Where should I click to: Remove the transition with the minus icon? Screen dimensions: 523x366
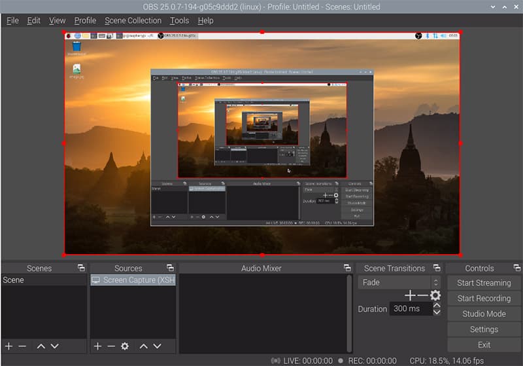(422, 295)
